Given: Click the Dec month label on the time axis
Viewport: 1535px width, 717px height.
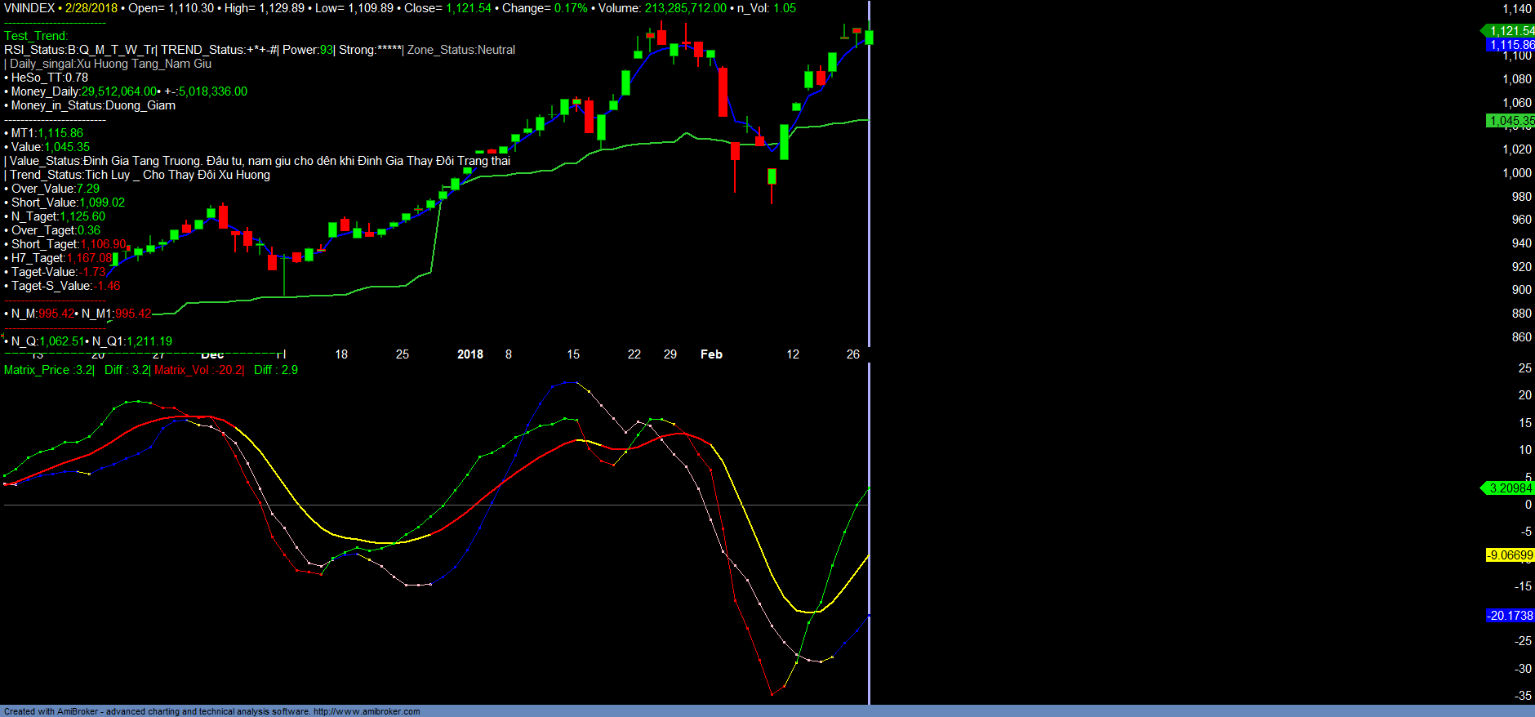Looking at the screenshot, I should [x=212, y=355].
